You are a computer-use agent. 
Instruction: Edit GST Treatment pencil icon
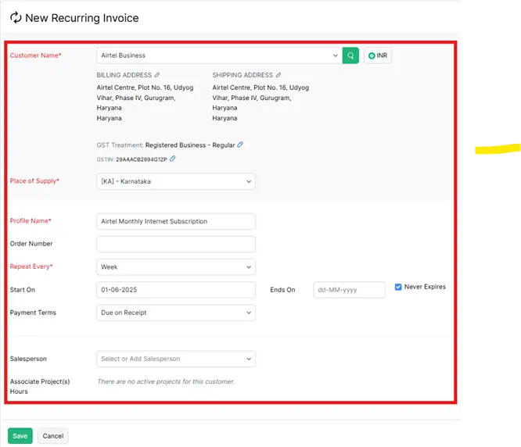[x=240, y=145]
